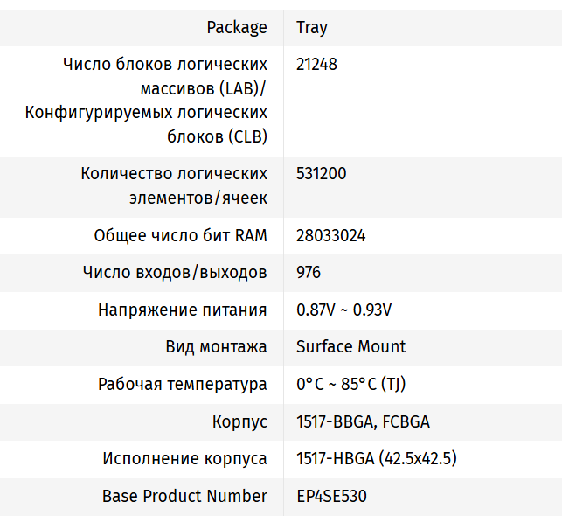Select the RAM bits value 28033024

330,235
